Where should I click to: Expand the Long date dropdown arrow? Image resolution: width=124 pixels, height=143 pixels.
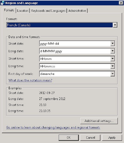pyautogui.click(x=113, y=51)
